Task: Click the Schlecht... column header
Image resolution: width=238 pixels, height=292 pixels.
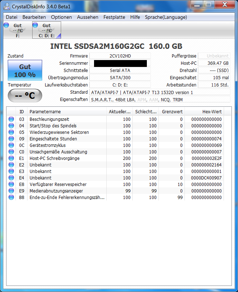Action: (x=146, y=111)
